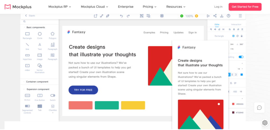Open the help question mark icon

[229, 16]
